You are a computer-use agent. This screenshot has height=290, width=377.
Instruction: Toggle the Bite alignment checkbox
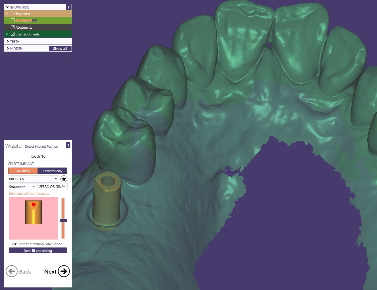click(x=12, y=20)
